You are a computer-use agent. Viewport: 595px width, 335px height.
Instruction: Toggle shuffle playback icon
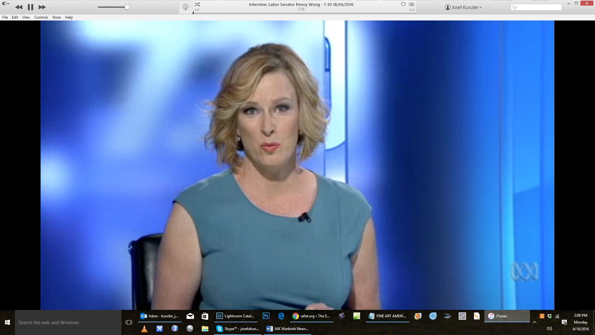pyautogui.click(x=197, y=4)
